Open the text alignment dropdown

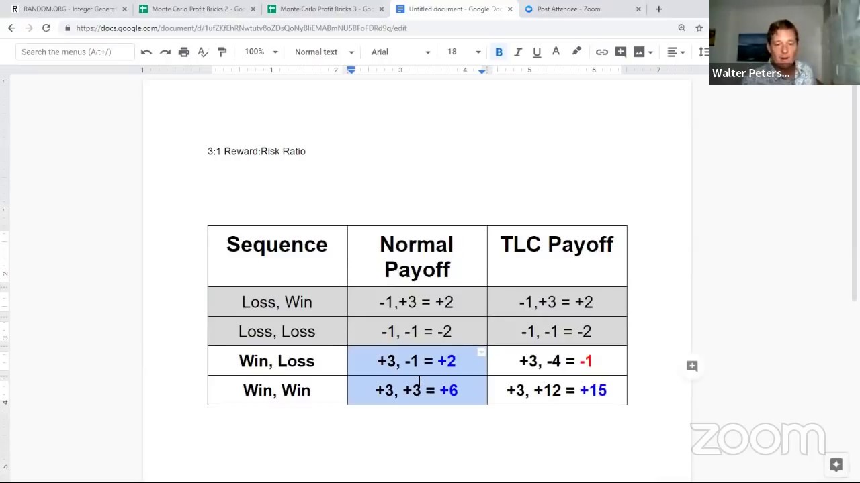[675, 52]
